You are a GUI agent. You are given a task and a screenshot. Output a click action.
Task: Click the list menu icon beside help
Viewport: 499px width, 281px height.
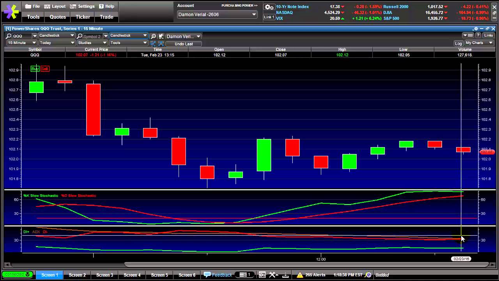[x=468, y=36]
